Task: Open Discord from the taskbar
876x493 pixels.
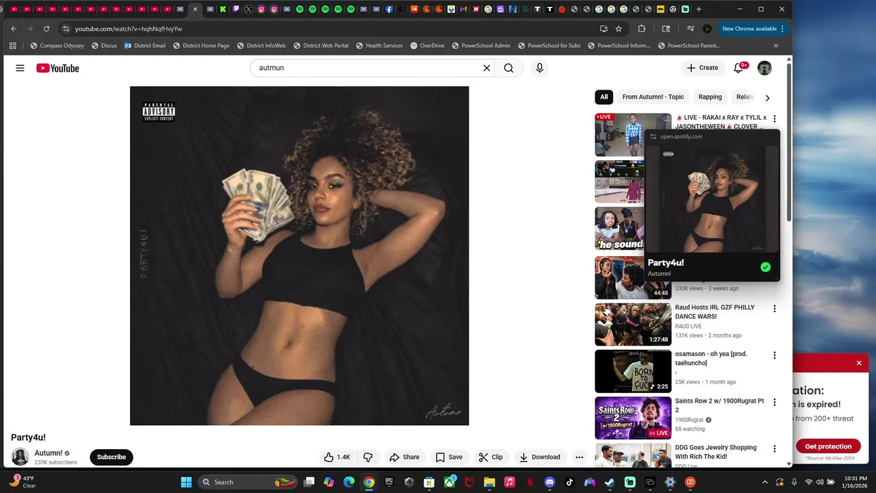Action: [x=550, y=482]
